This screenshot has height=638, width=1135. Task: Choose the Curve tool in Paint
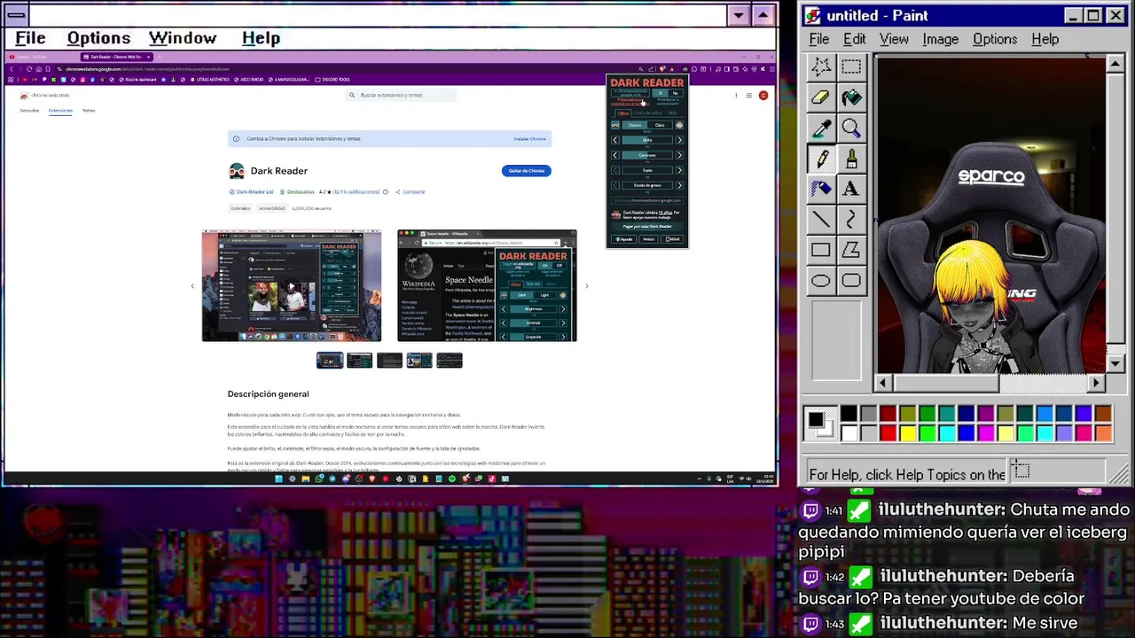tap(851, 220)
